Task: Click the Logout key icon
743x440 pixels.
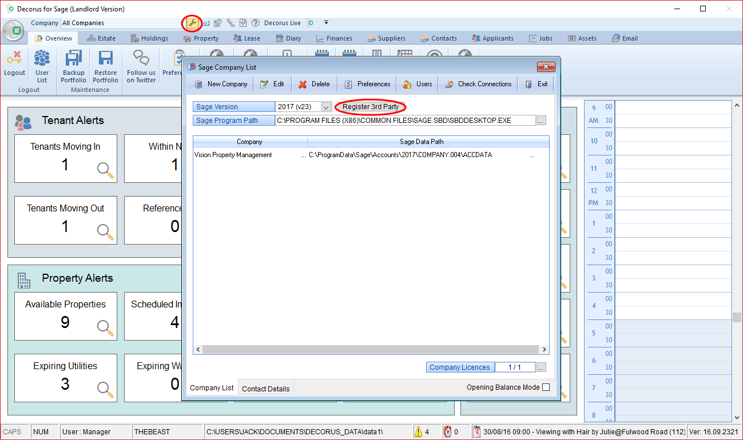Action: (14, 58)
